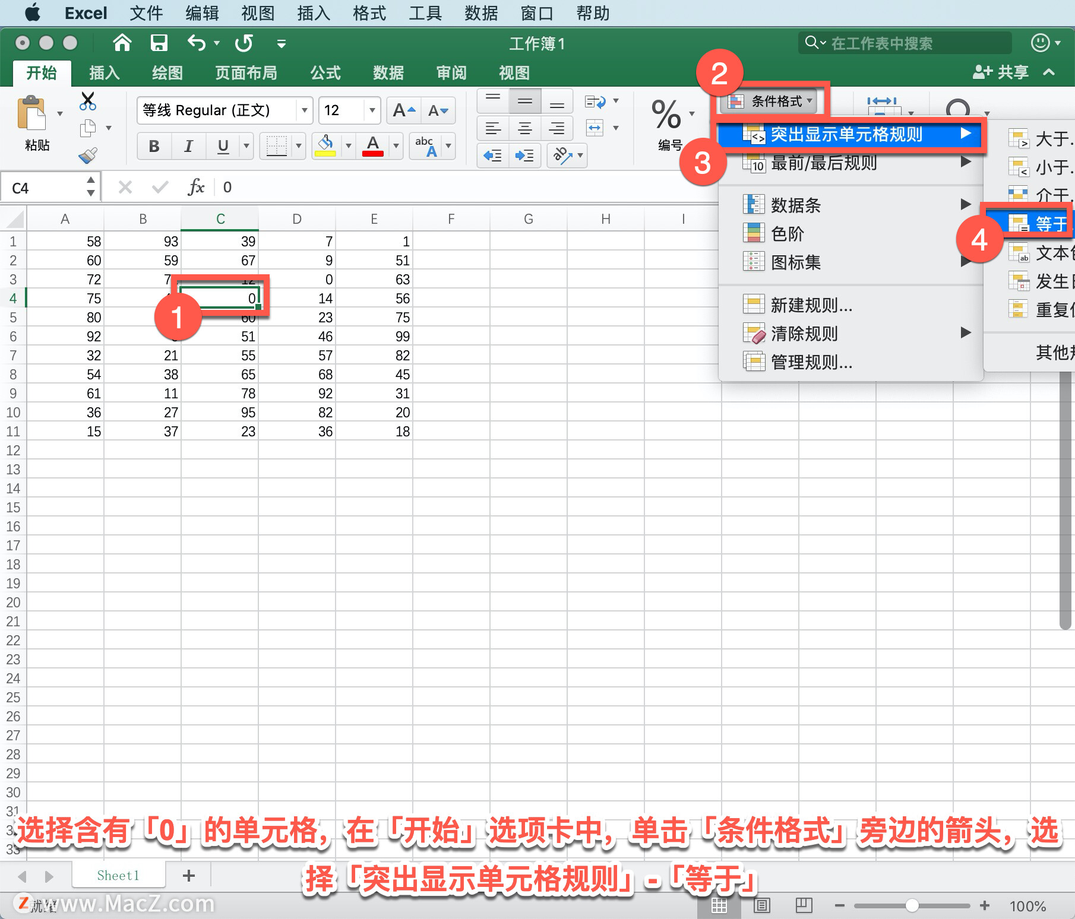Open the fill color dropdown arrow
This screenshot has height=919, width=1075.
pyautogui.click(x=347, y=146)
